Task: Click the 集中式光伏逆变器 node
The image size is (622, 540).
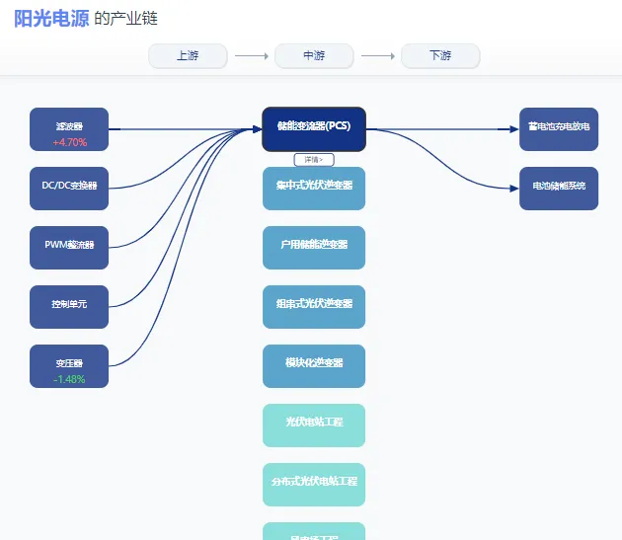Action: coord(314,189)
